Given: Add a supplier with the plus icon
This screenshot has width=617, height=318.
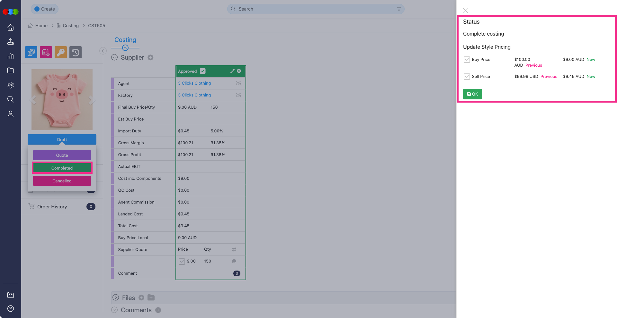Looking at the screenshot, I should point(150,58).
